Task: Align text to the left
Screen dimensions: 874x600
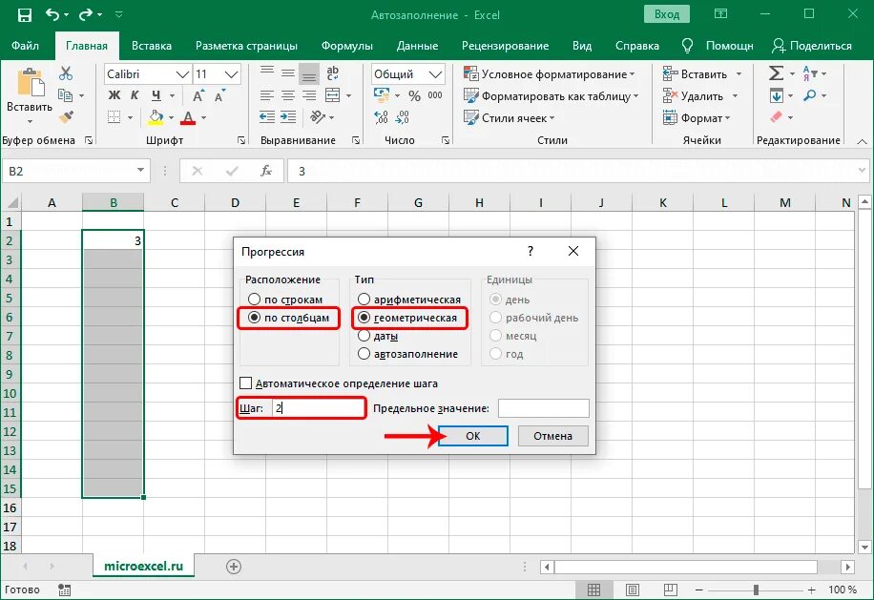Action: tap(267, 95)
